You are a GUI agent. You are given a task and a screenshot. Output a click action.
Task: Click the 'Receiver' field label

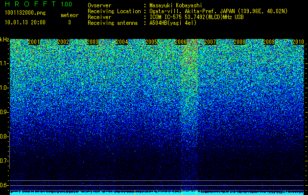point(99,17)
